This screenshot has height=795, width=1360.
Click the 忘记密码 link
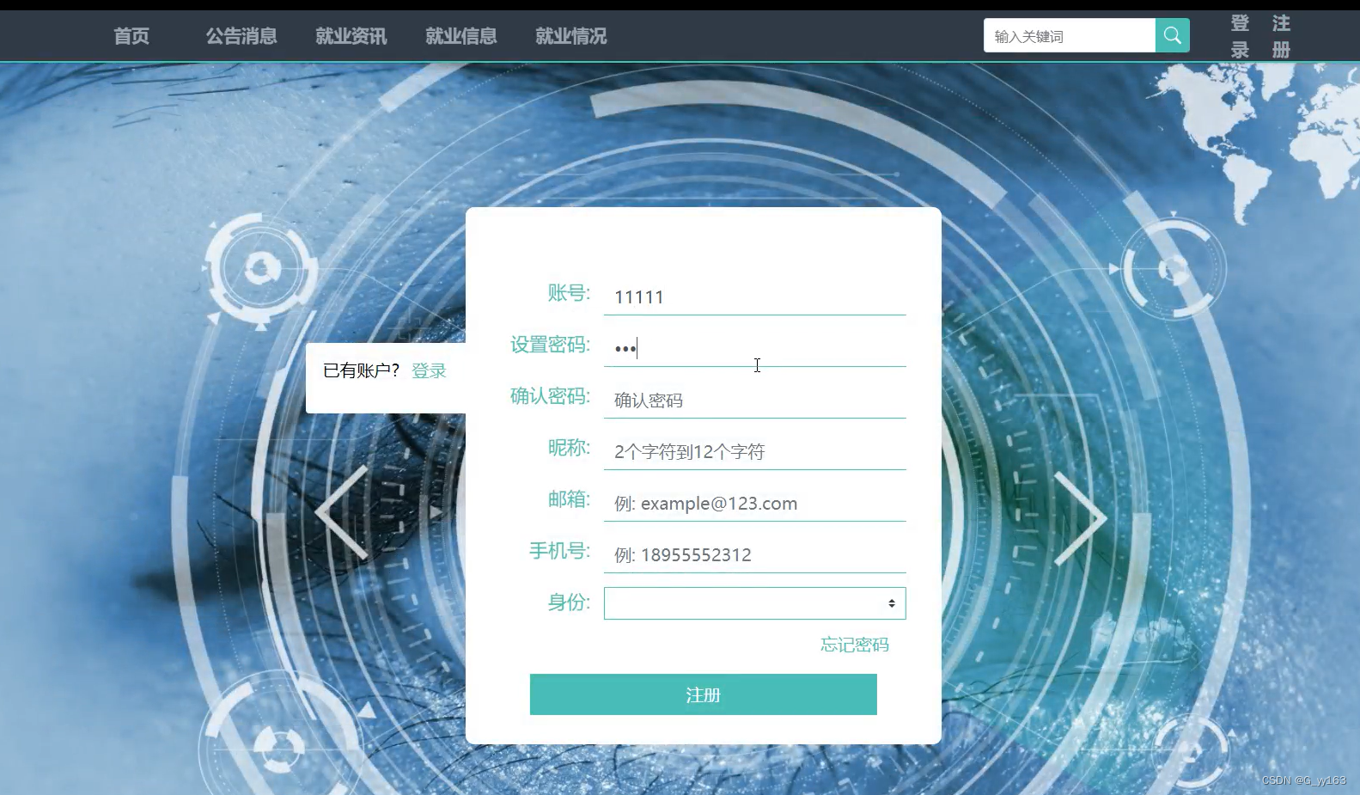point(855,645)
